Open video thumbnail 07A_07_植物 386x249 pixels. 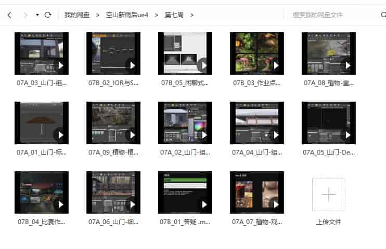tap(257, 192)
